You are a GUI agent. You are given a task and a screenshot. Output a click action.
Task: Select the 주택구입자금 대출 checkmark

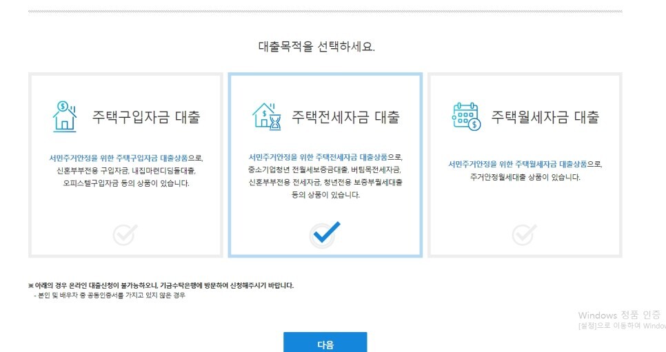coord(125,234)
